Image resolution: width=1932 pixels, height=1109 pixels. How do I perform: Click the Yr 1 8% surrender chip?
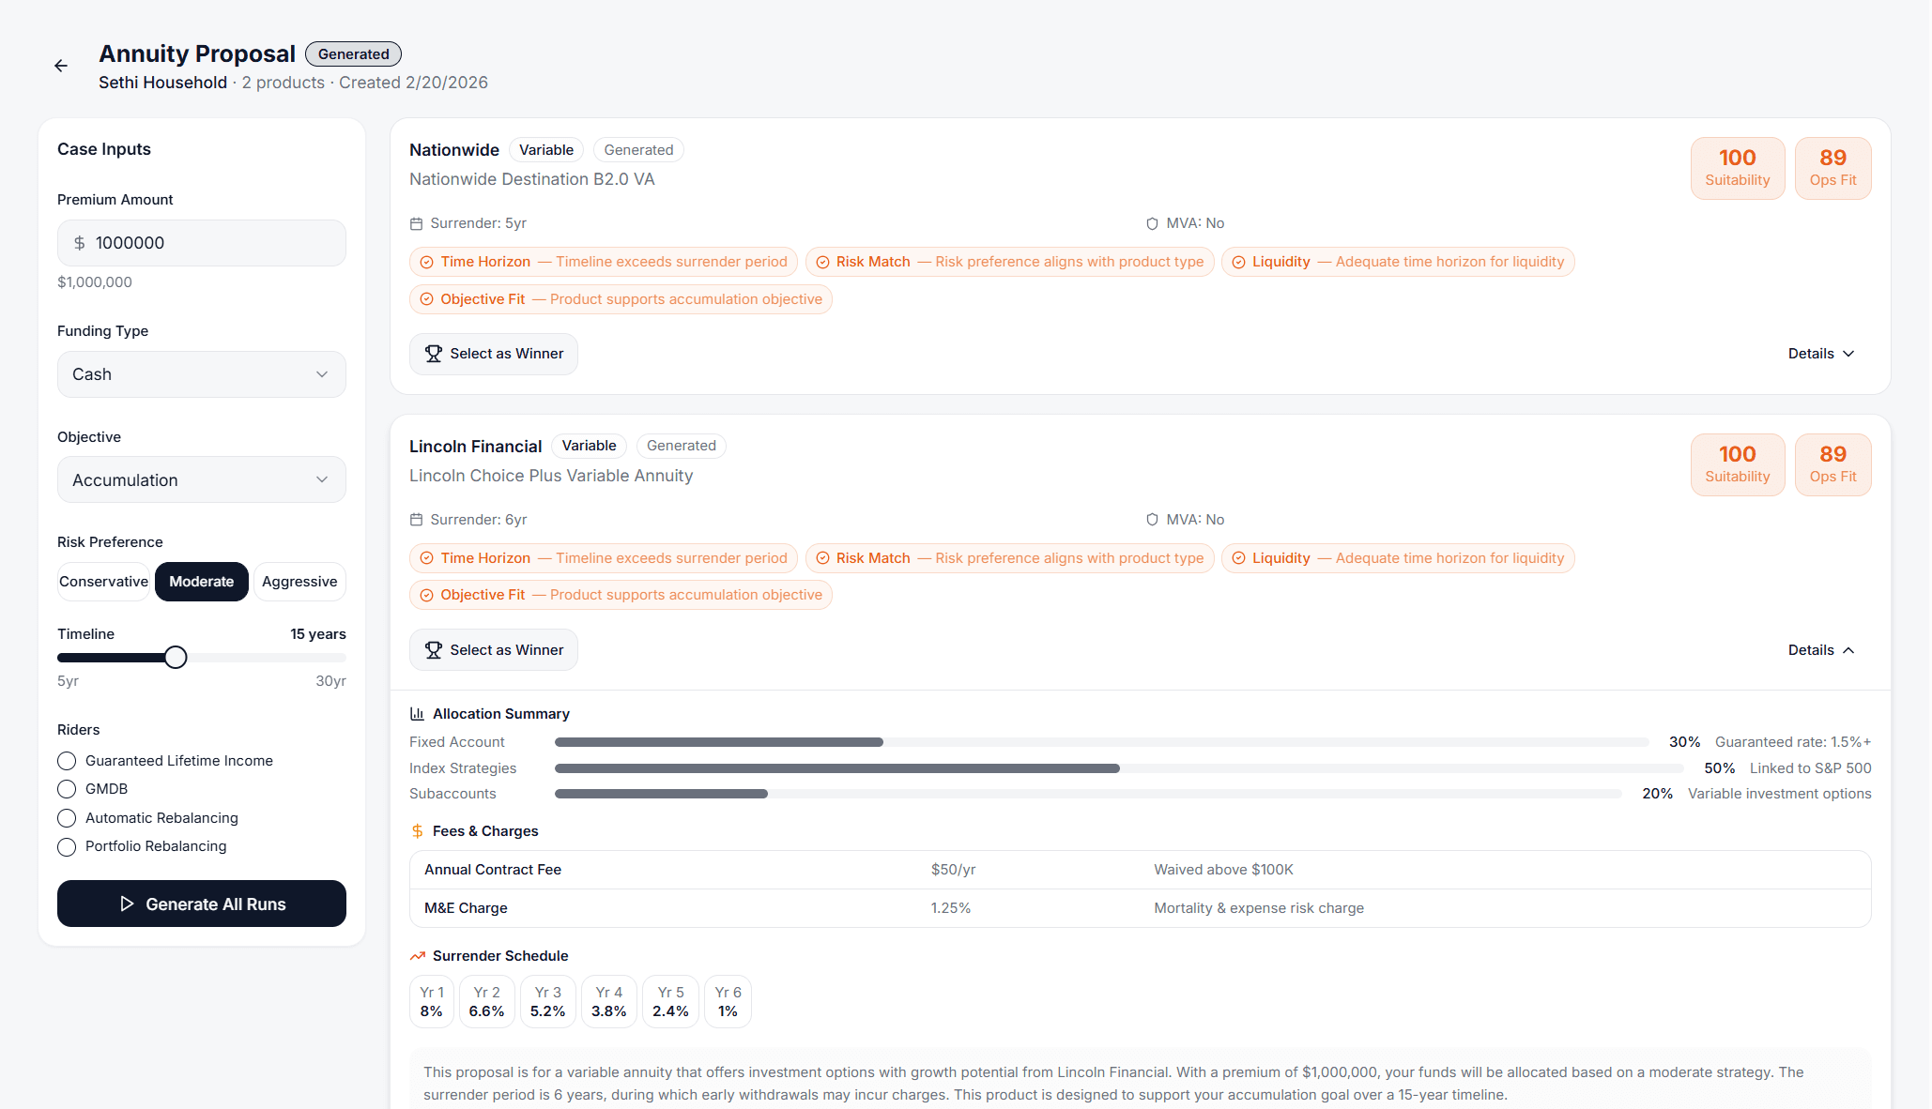point(432,1002)
